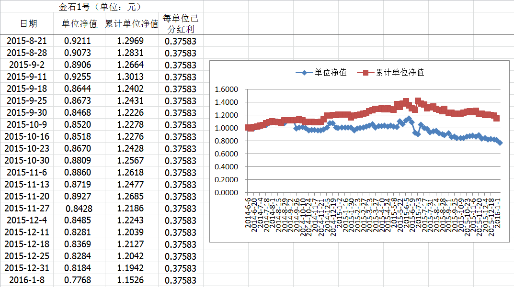This screenshot has height=287, width=514.
Task: Click the 0.0000 label on chart's vertical axis
Action: coord(227,193)
